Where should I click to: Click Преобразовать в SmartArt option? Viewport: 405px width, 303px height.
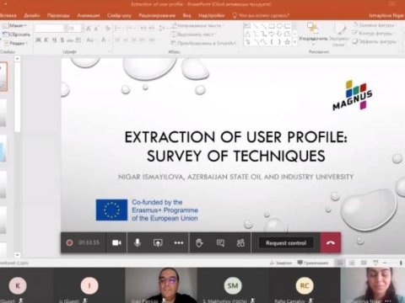[x=203, y=43]
